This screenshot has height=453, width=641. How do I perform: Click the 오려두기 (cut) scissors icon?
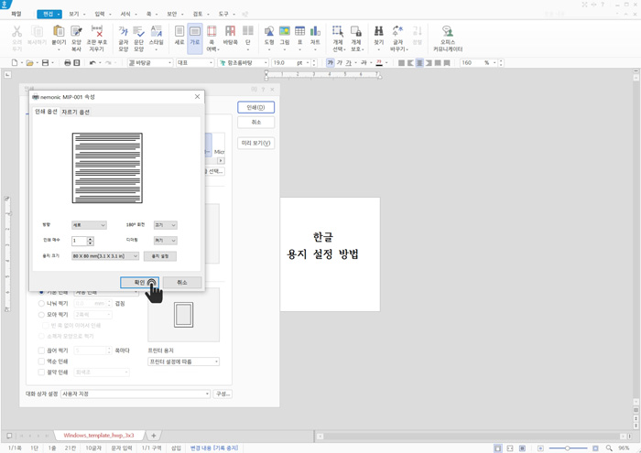tap(16, 31)
